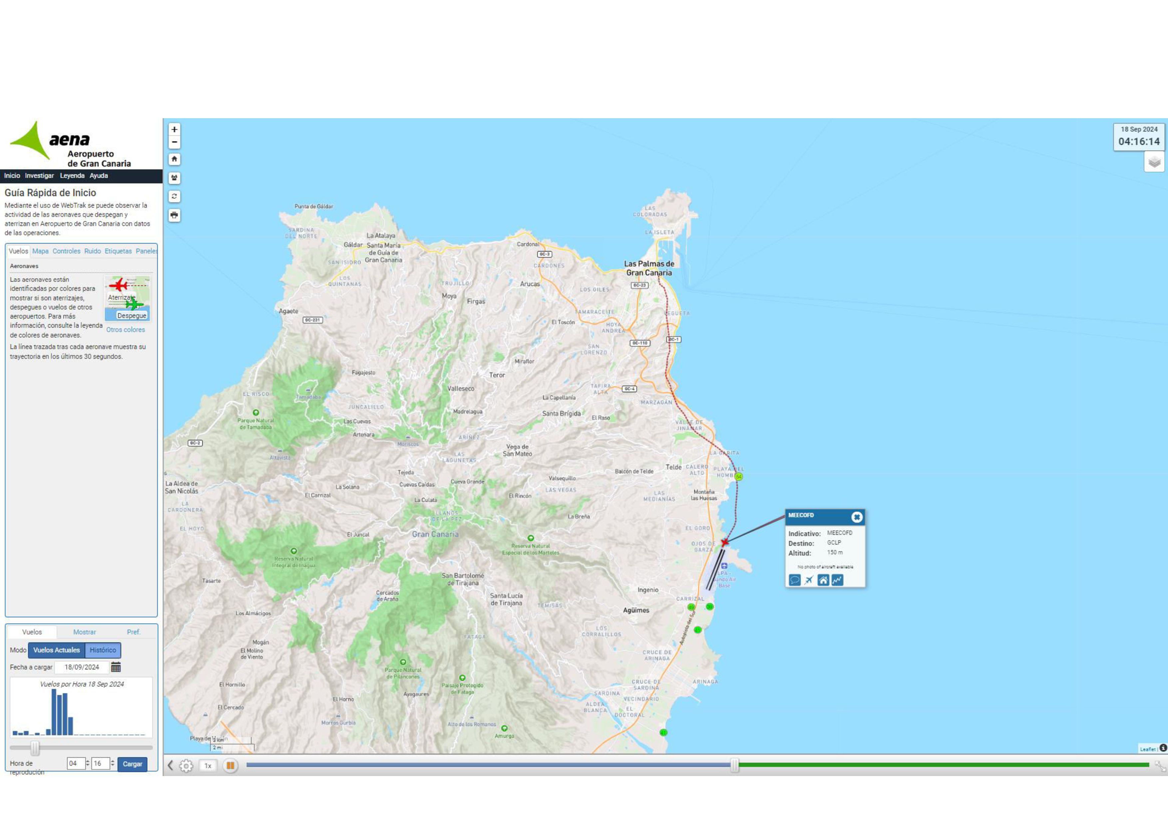This screenshot has width=1168, height=826.
Task: Open the Leyenda menu item
Action: [72, 175]
